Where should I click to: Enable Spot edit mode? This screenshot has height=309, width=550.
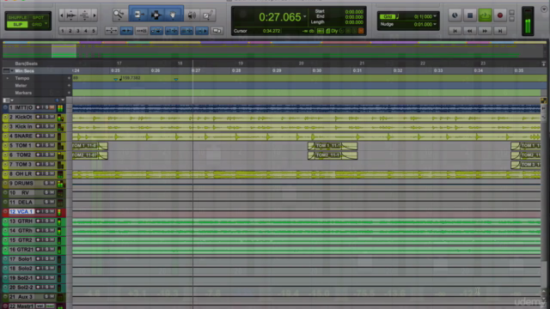pos(38,17)
